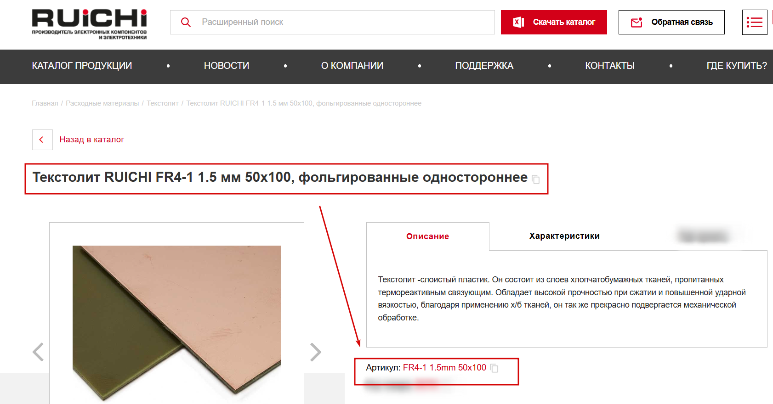
Task: Click the magnifier search icon
Action: coord(186,22)
